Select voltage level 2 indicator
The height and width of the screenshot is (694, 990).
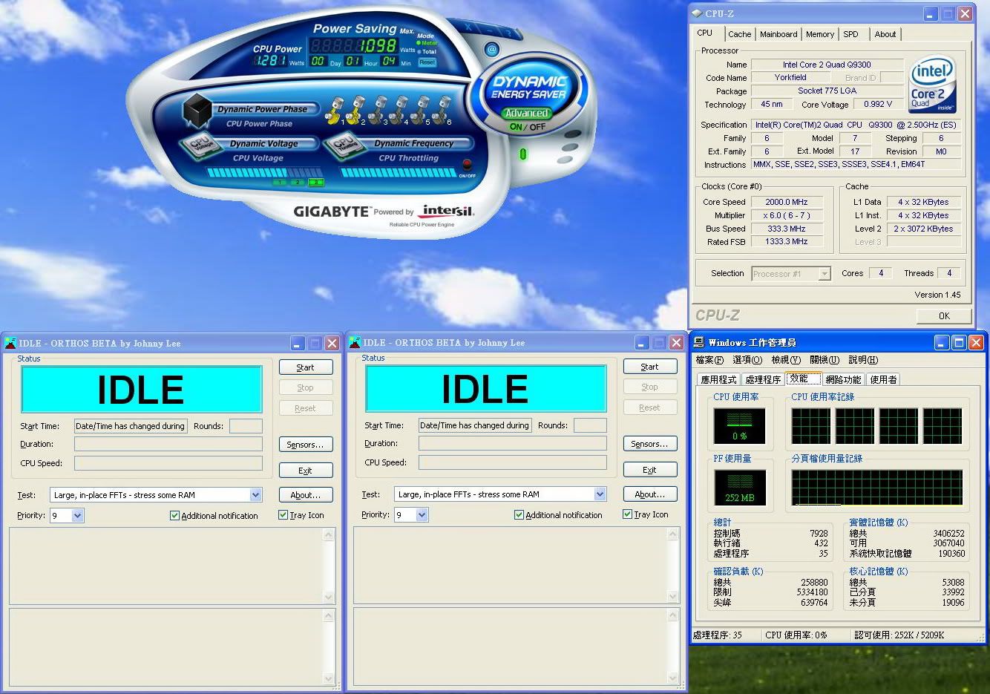pyautogui.click(x=298, y=182)
